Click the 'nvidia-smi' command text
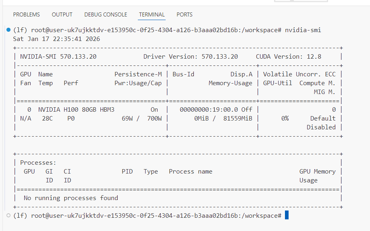370x231 pixels. [303, 30]
